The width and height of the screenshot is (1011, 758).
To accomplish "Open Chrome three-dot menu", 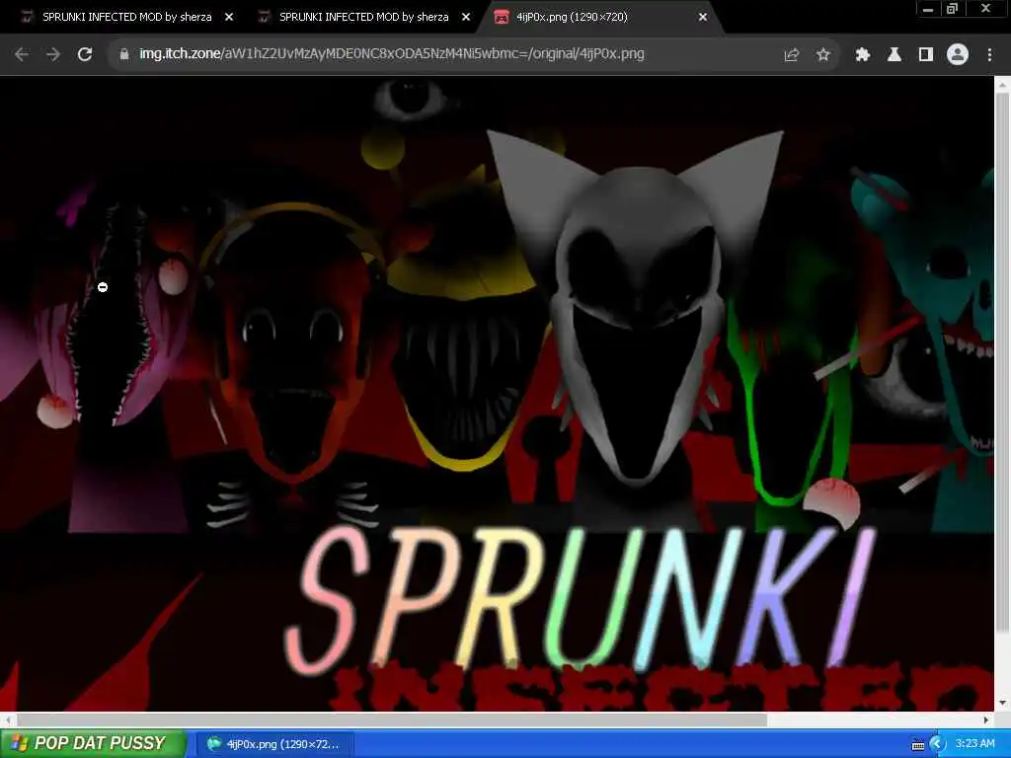I will coord(989,55).
